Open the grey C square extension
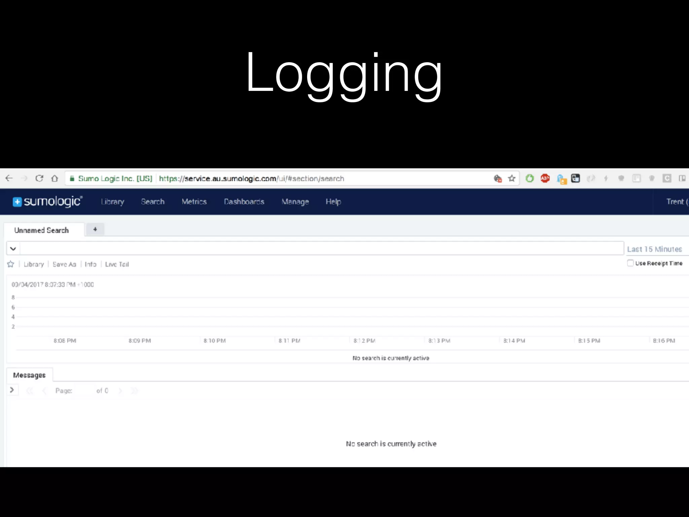The height and width of the screenshot is (517, 689). pos(667,178)
